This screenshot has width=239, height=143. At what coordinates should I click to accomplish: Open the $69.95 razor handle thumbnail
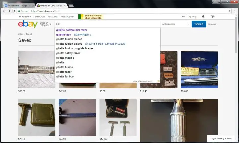36,69
